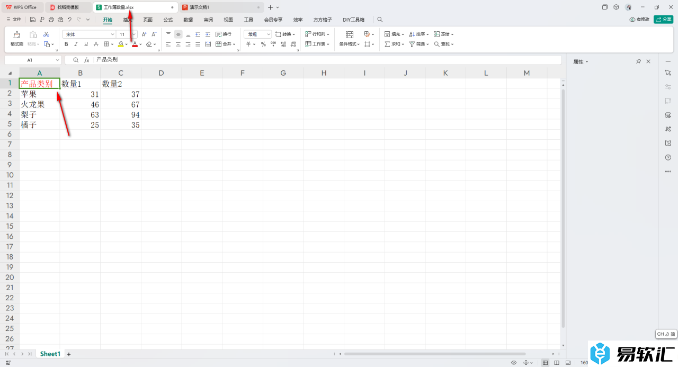Click the center horizontally icon
The height and width of the screenshot is (367, 678).
pyautogui.click(x=178, y=44)
